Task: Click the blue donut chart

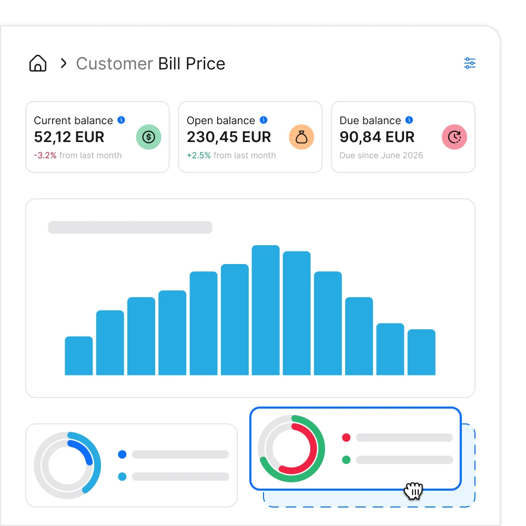Action: pyautogui.click(x=67, y=466)
